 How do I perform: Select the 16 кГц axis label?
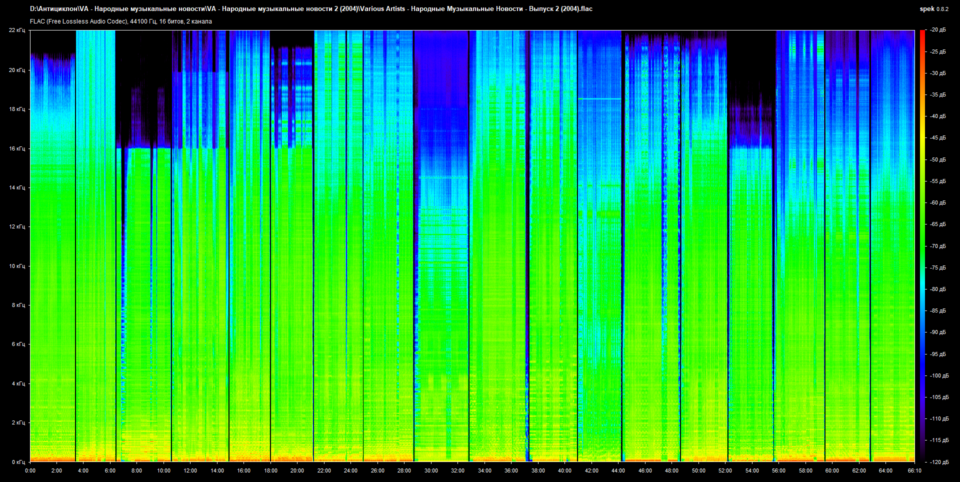[17, 148]
